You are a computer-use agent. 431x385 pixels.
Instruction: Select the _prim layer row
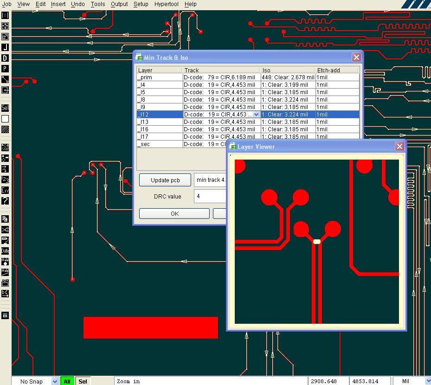point(248,77)
